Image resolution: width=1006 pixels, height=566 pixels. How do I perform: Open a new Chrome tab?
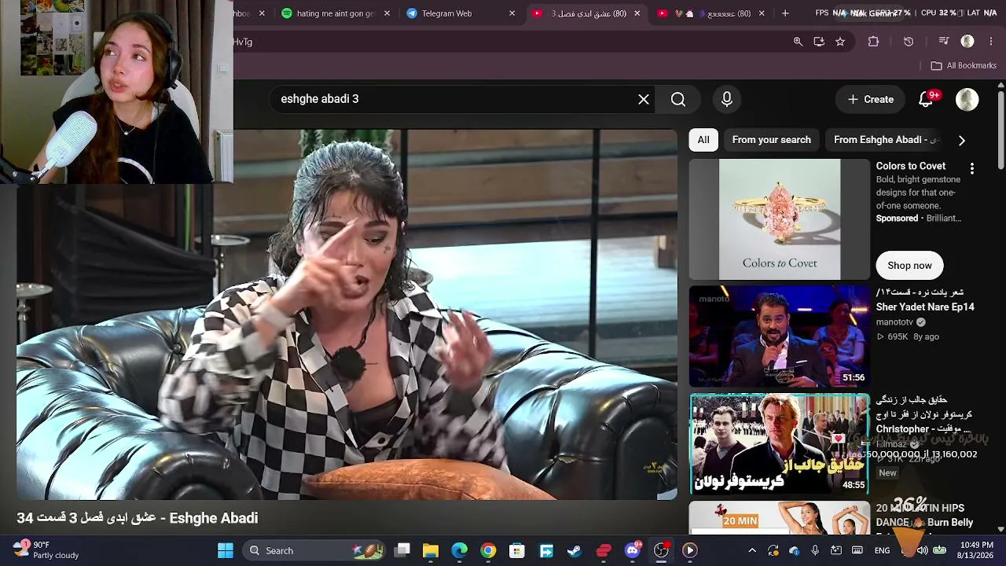785,13
